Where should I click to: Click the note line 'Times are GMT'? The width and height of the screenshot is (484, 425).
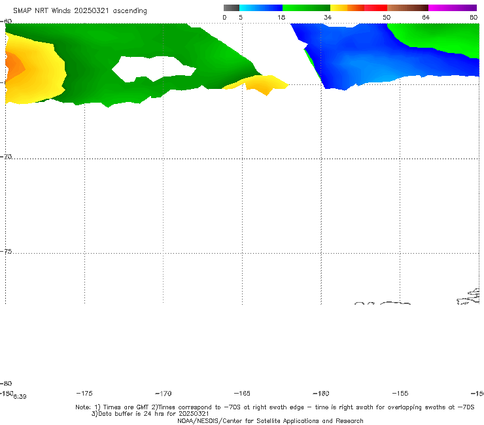pyautogui.click(x=126, y=407)
